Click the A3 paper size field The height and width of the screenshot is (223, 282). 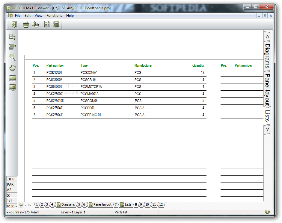(12, 190)
